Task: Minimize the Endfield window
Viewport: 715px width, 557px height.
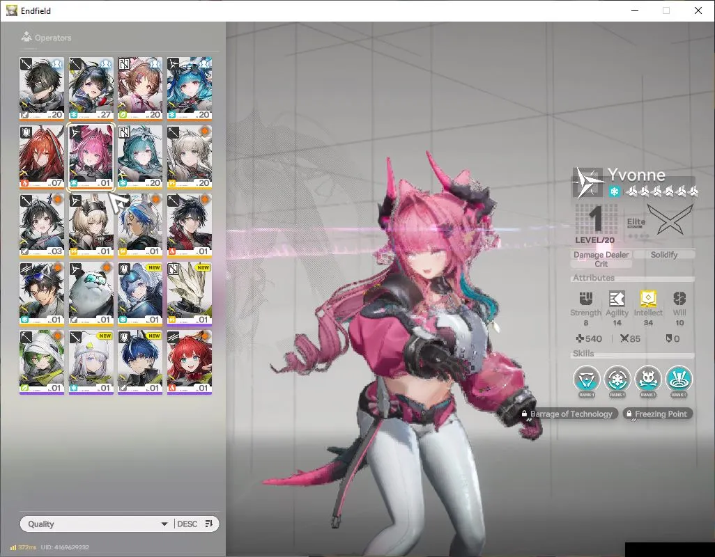Action: 635,10
